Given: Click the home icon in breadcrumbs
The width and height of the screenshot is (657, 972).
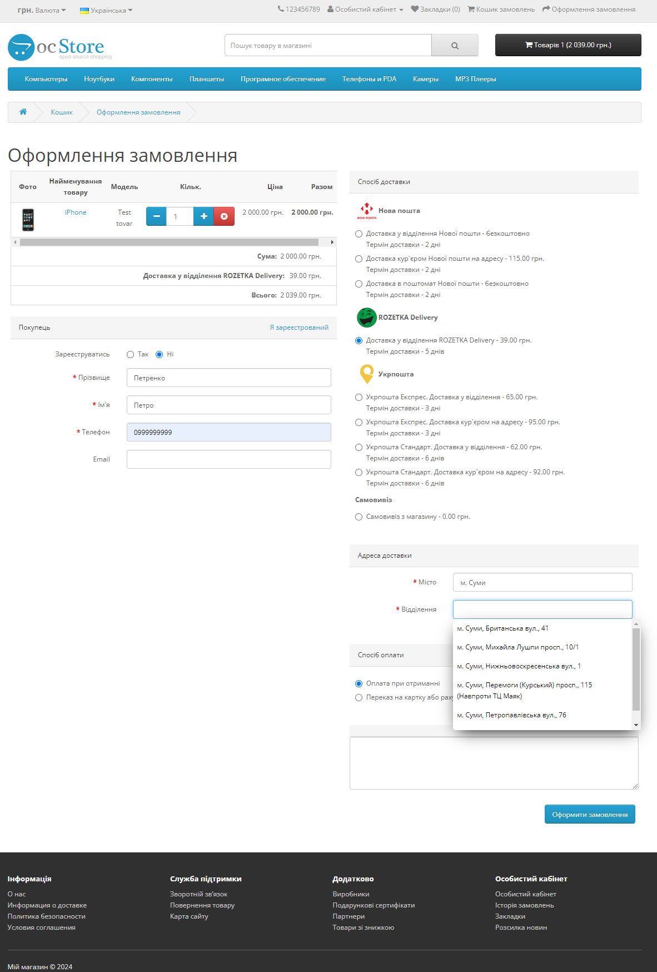Looking at the screenshot, I should tap(23, 112).
